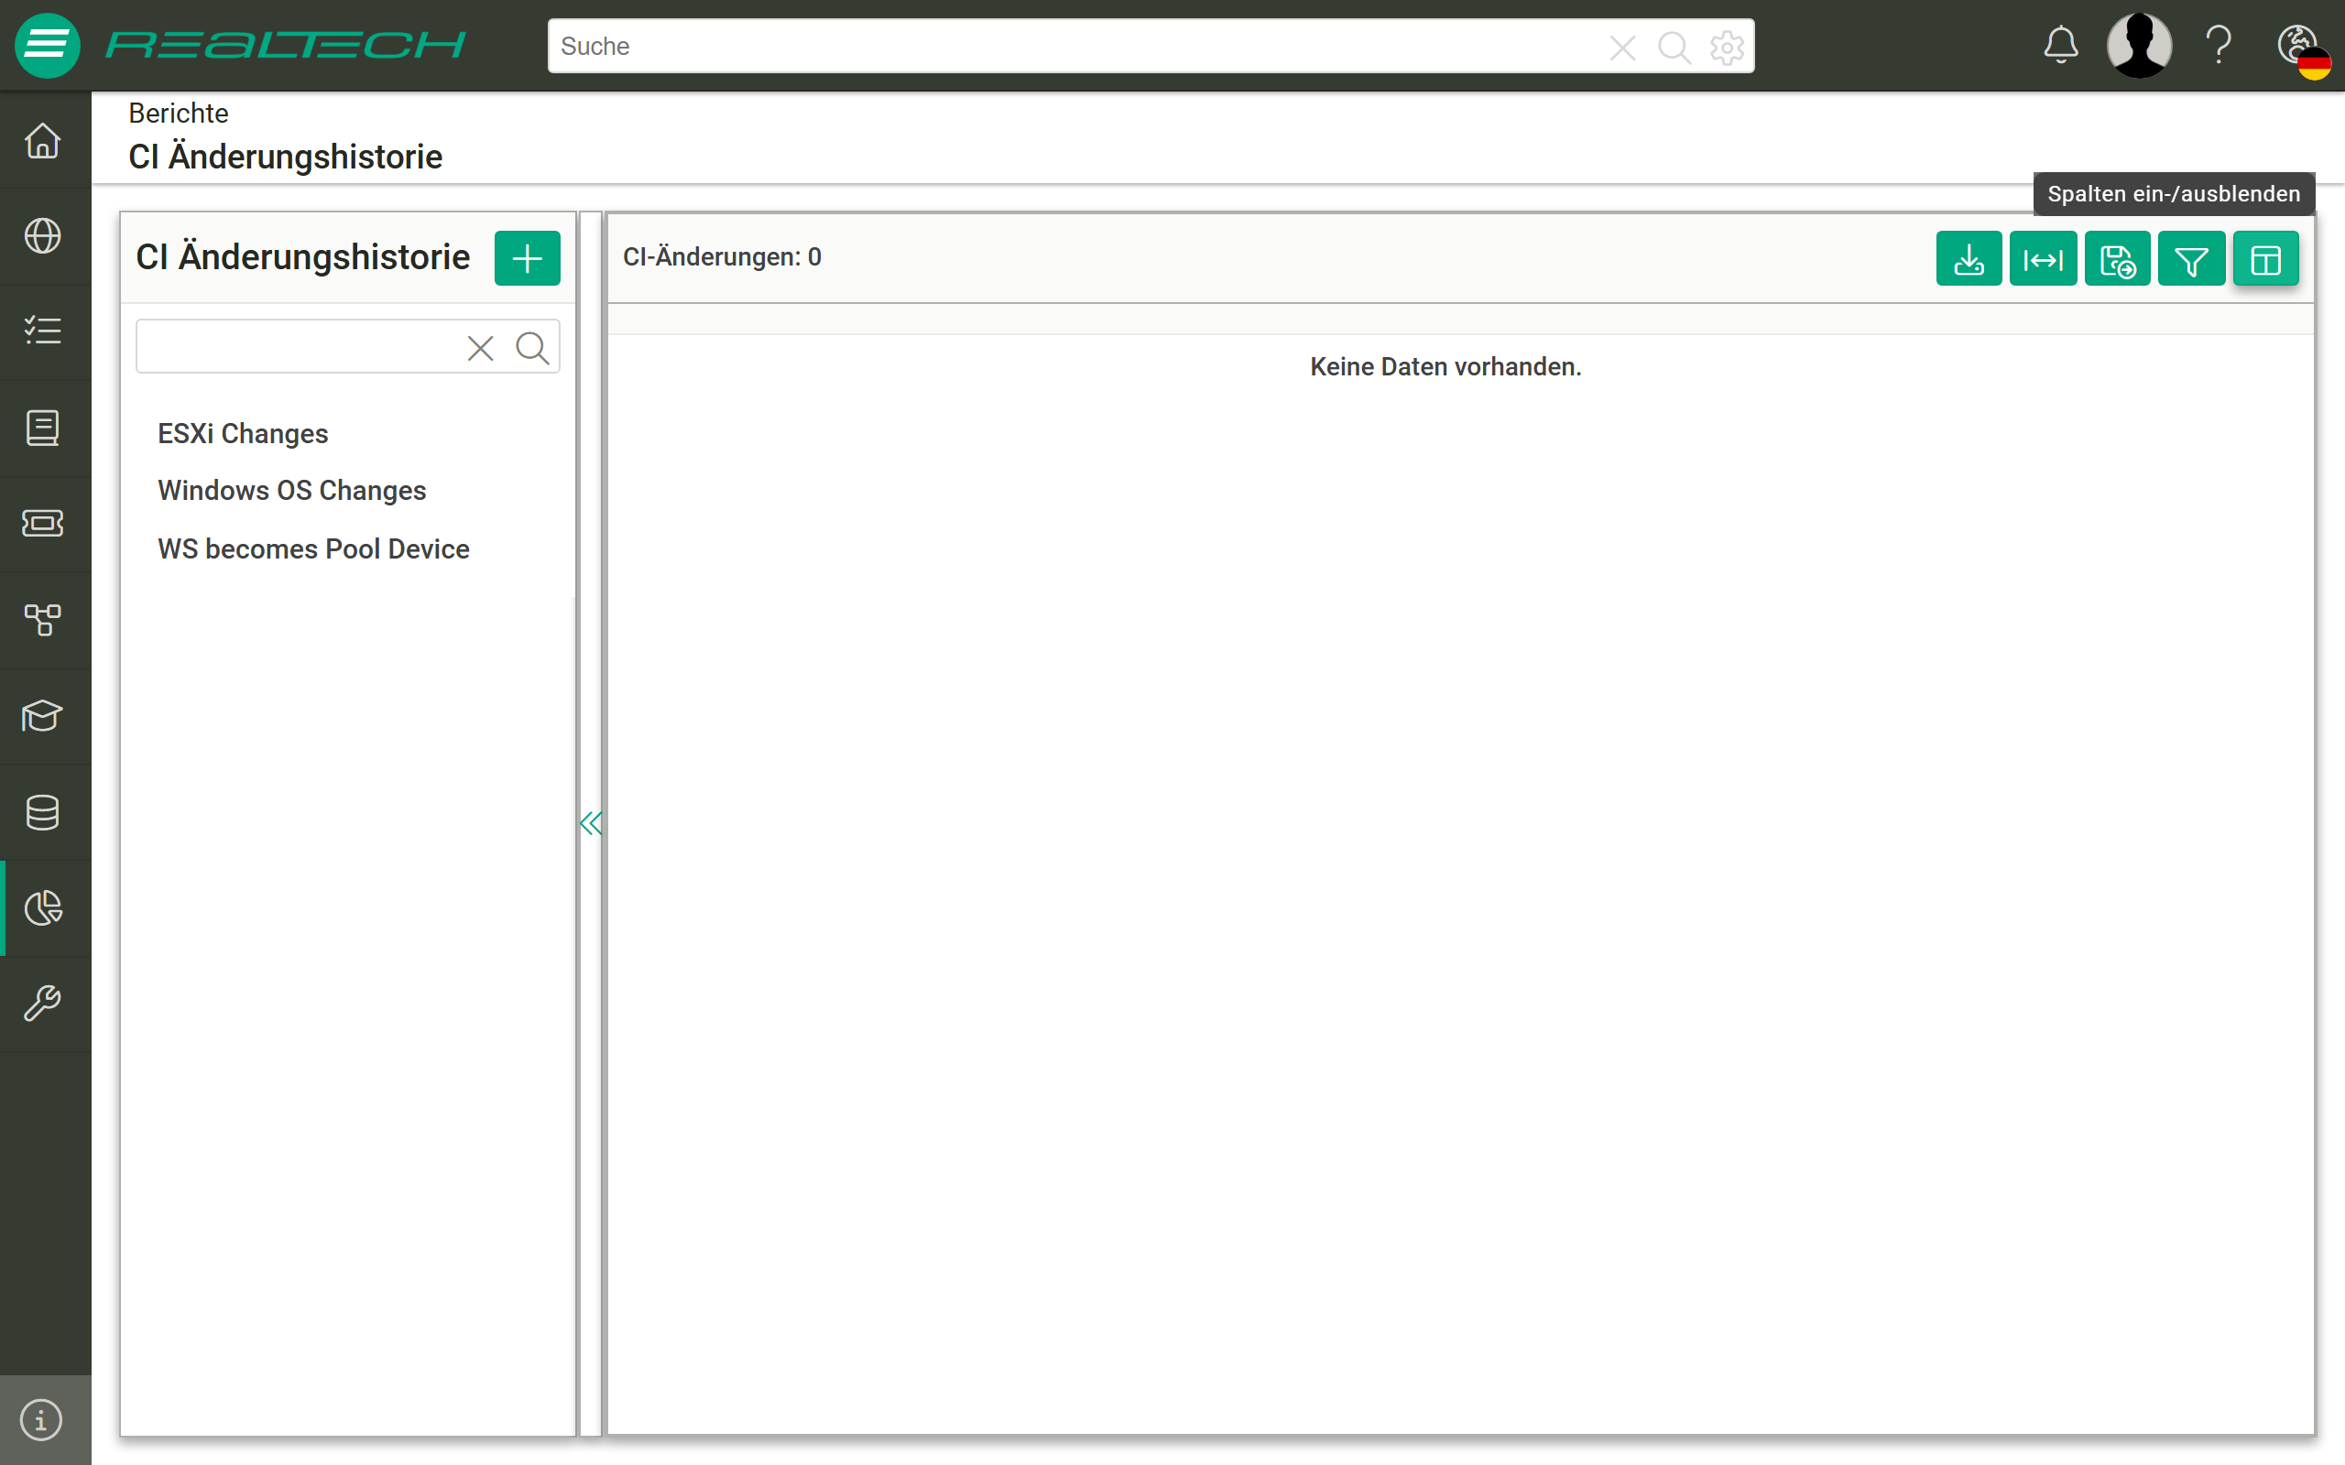
Task: Save the report configuration
Action: [2117, 259]
